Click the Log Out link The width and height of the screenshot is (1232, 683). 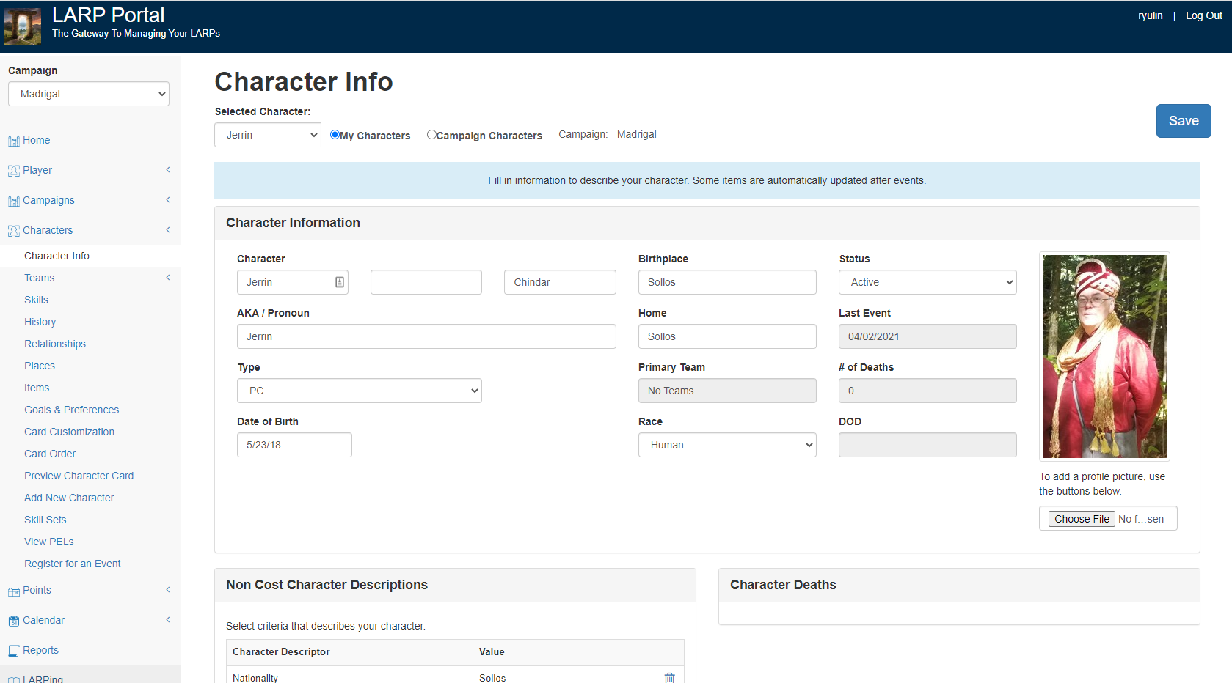pos(1203,15)
